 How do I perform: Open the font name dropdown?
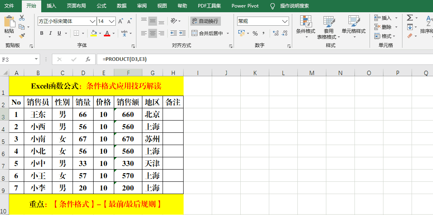point(93,21)
